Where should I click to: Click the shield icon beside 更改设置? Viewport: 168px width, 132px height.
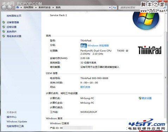point(140,98)
